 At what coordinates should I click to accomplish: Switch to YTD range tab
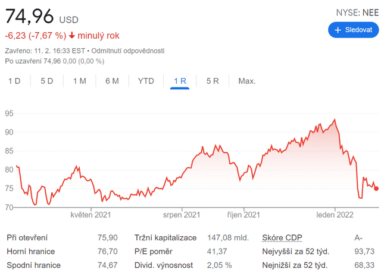click(146, 81)
